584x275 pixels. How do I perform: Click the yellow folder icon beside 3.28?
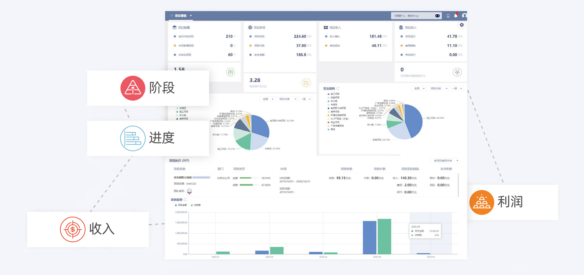pos(306,83)
